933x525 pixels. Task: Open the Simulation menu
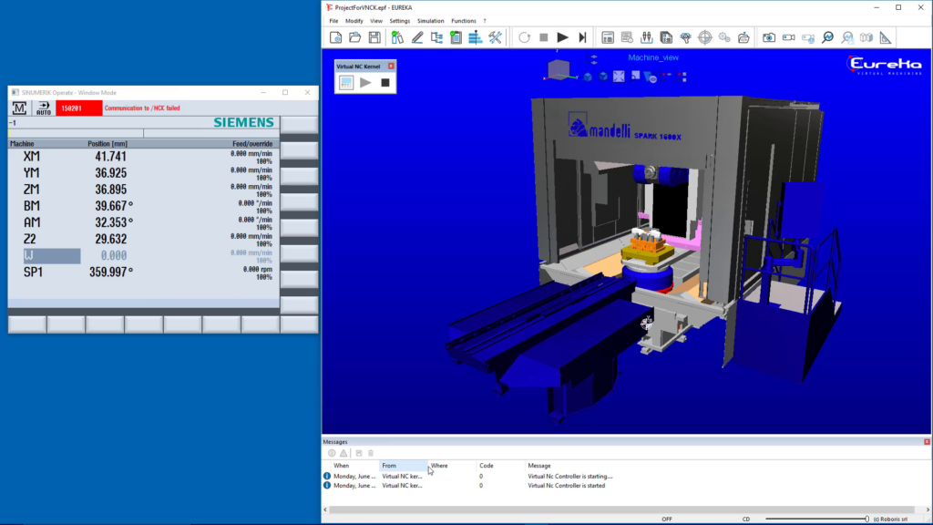pyautogui.click(x=430, y=21)
